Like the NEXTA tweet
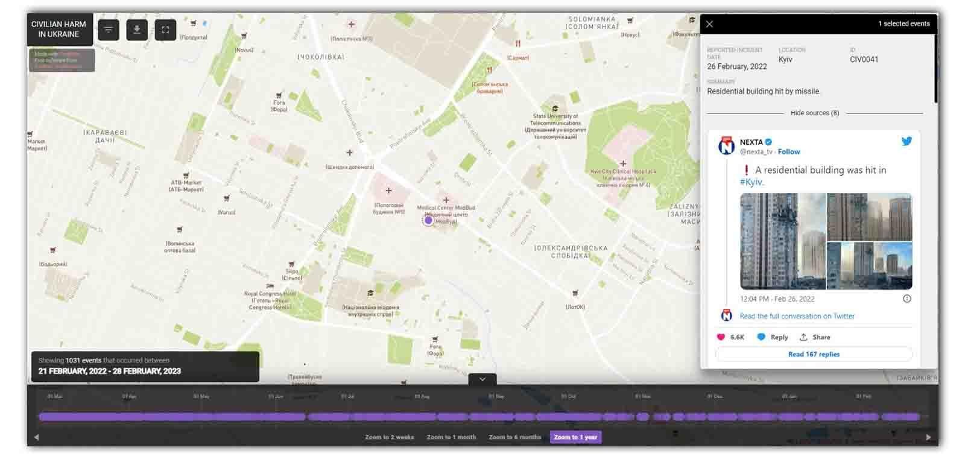Image resolution: width=965 pixels, height=459 pixels. (x=721, y=337)
